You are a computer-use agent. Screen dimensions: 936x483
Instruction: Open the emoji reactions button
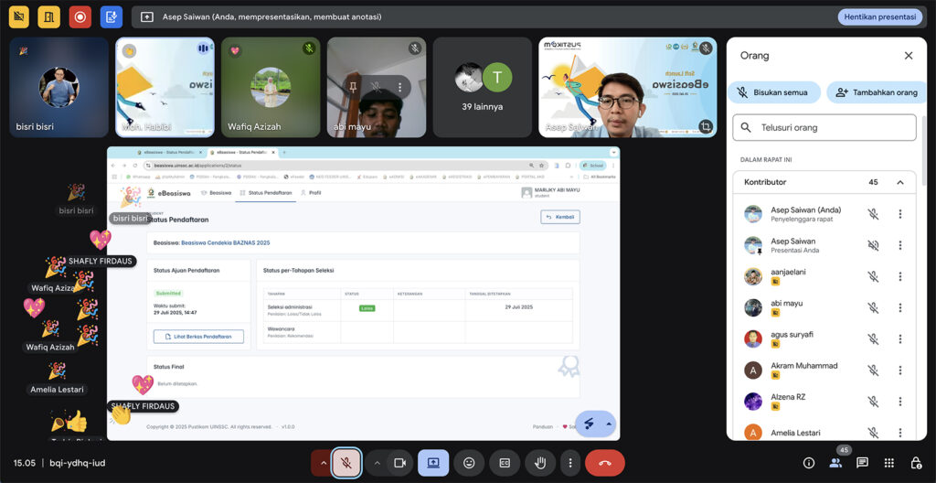coord(469,463)
